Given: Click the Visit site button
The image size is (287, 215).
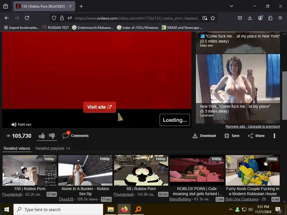Looking at the screenshot, I should [99, 107].
